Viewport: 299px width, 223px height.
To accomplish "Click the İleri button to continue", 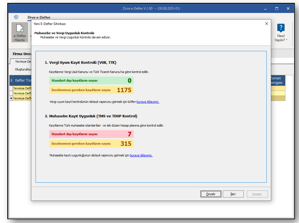I will [x=233, y=194].
